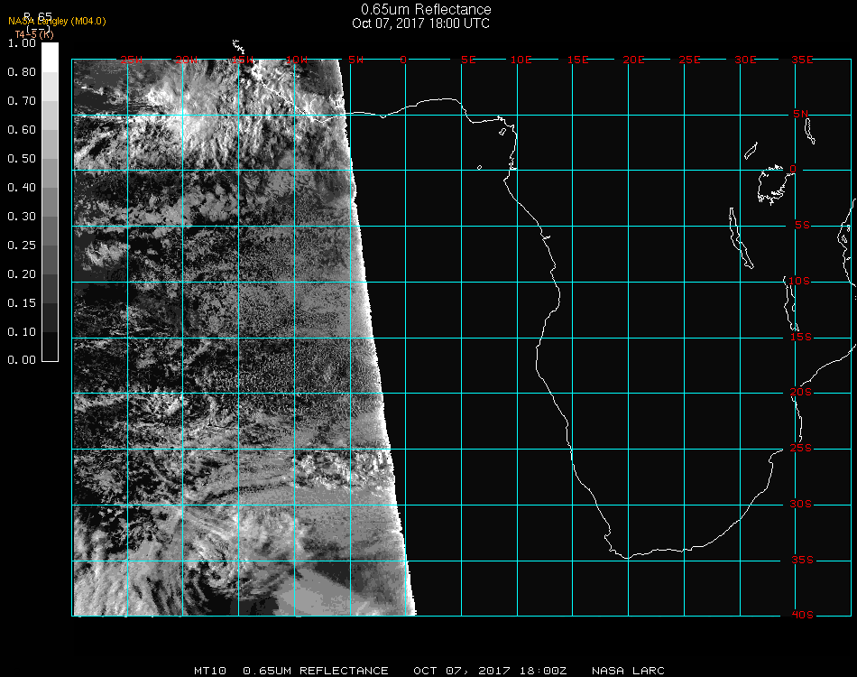Screen dimensions: 857x677
Task: Click the 'Oct 07, 2017 18:00 UTC' timestamp
Action: (420, 23)
